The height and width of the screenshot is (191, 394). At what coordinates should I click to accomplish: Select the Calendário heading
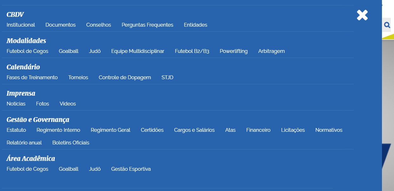click(23, 67)
